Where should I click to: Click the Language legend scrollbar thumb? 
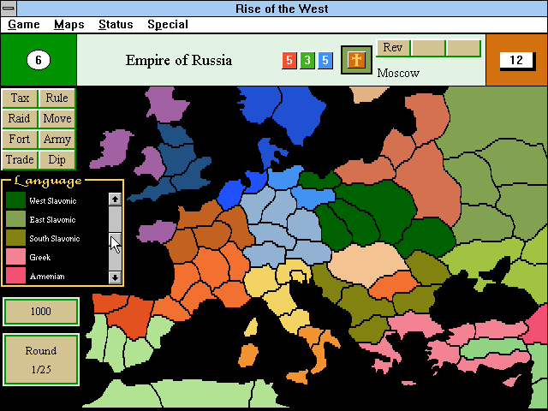point(115,240)
